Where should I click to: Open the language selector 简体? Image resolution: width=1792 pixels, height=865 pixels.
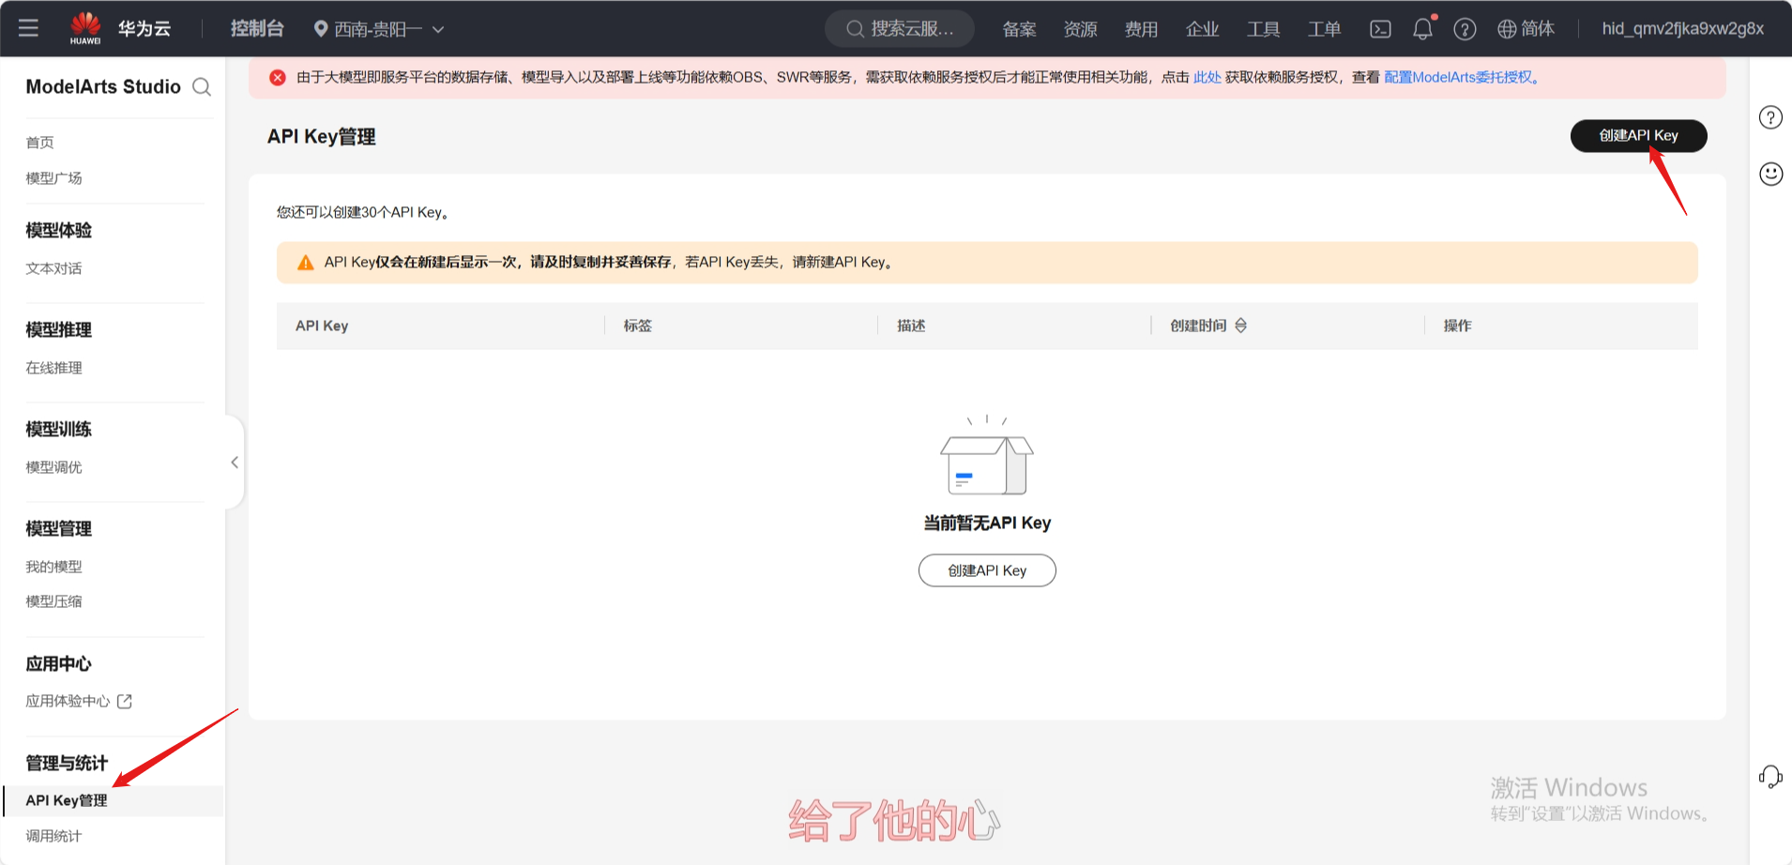(x=1526, y=29)
